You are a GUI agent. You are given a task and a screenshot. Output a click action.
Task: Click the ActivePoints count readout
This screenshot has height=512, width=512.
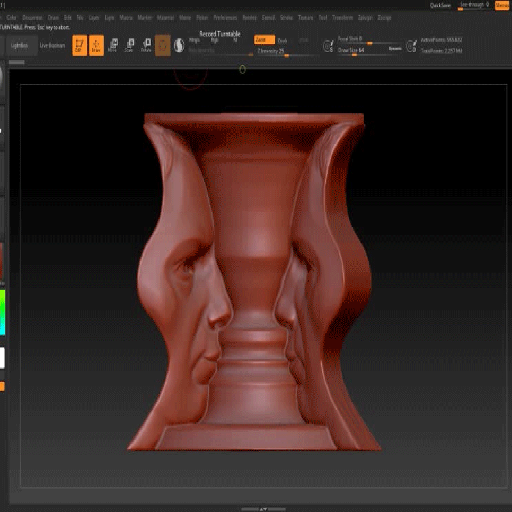tap(441, 40)
